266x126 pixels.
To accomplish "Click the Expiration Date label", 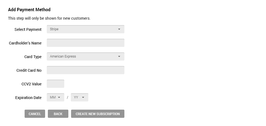I will click(x=28, y=98).
